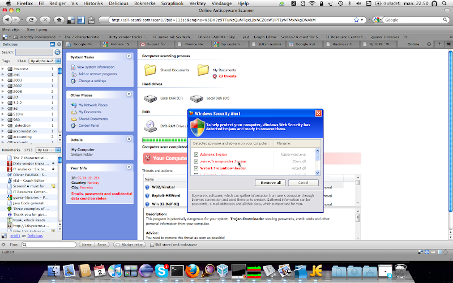Open iCal from the dock
The image size is (453, 283).
click(100, 271)
